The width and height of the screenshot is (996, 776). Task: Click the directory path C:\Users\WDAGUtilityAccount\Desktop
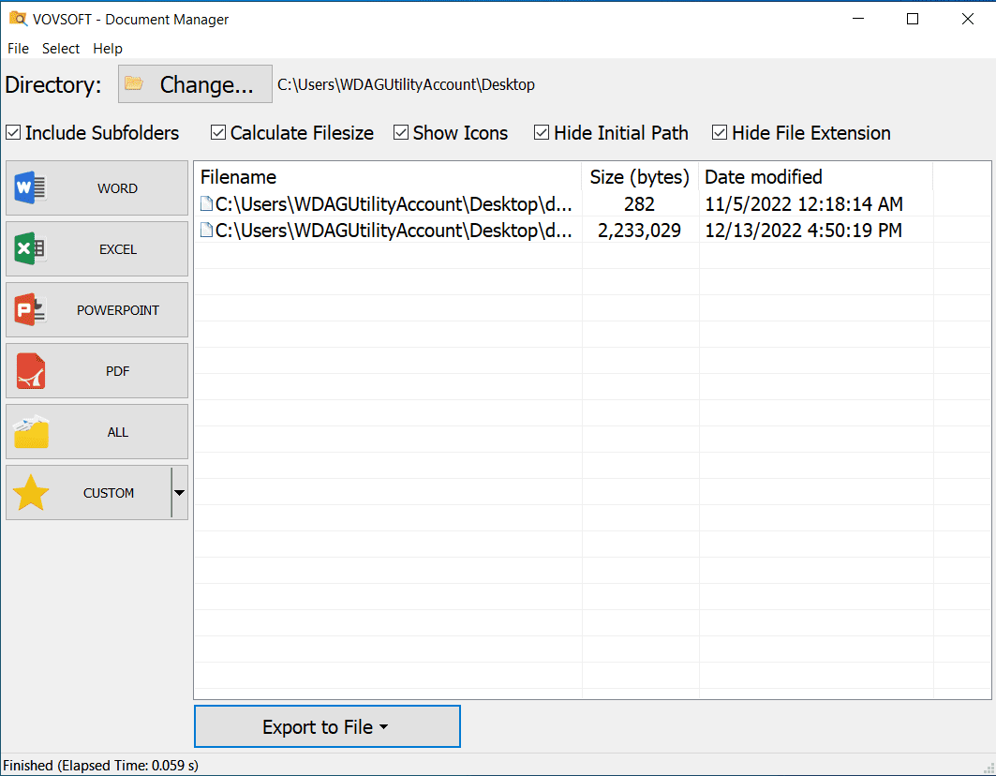point(406,84)
